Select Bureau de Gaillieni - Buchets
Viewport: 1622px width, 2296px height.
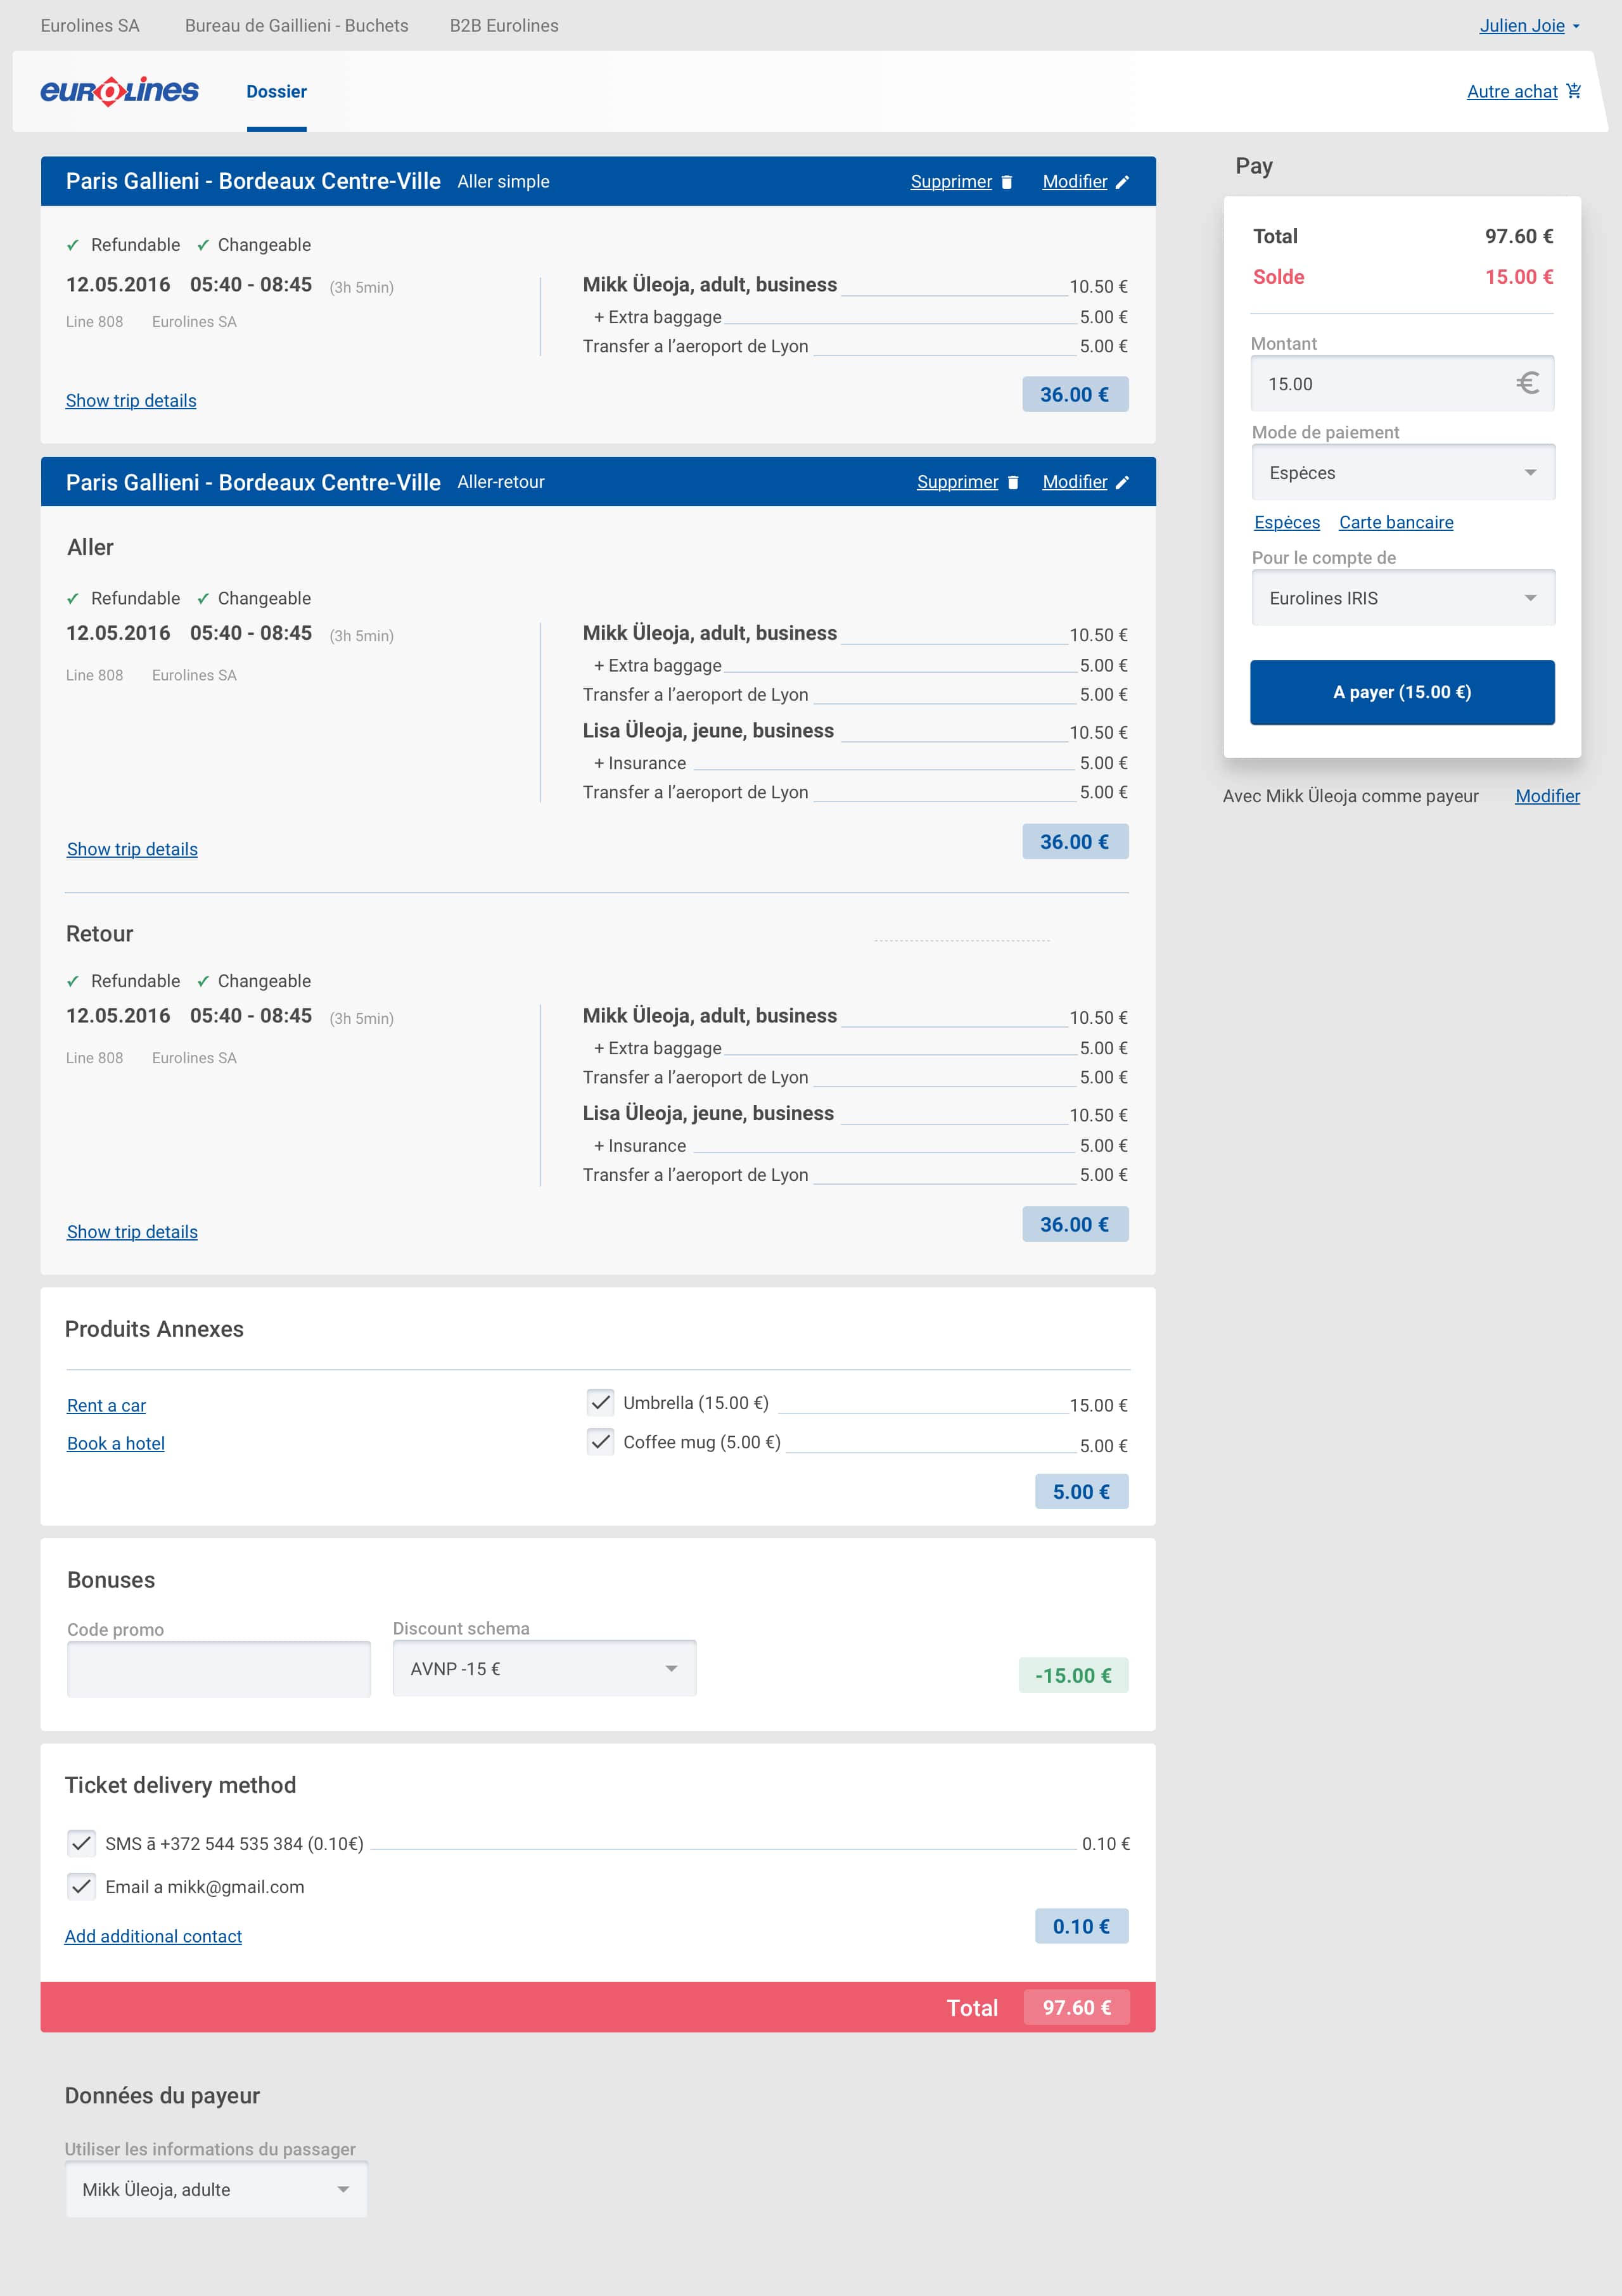[296, 26]
